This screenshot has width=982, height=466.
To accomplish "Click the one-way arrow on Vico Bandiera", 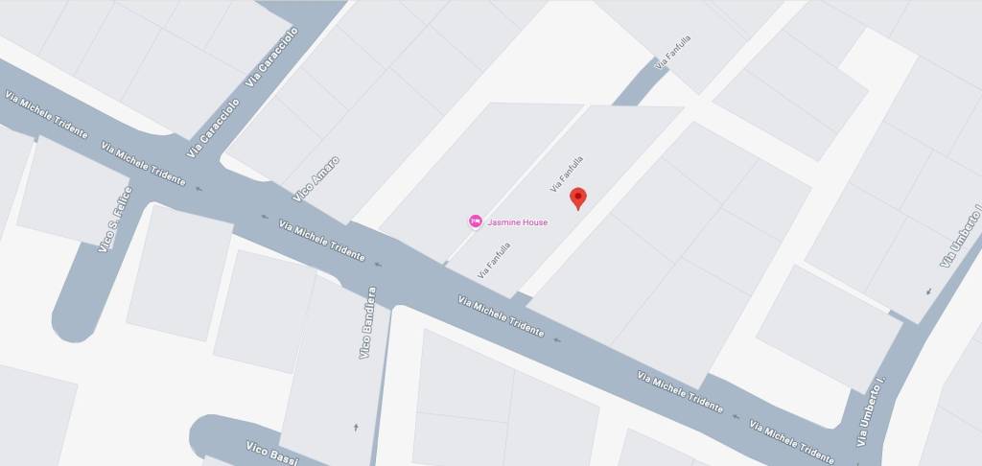I will tap(356, 428).
